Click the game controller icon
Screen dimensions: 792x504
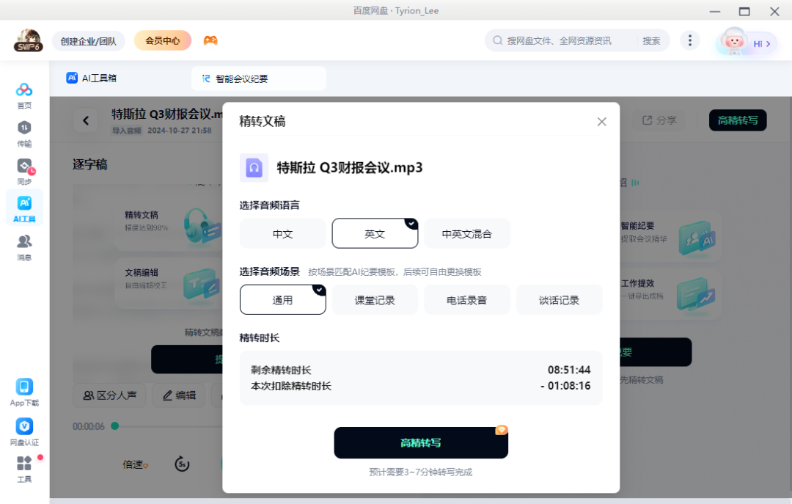[210, 40]
